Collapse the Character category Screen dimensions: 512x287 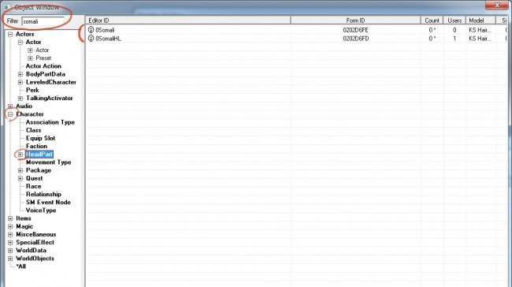pyautogui.click(x=10, y=114)
